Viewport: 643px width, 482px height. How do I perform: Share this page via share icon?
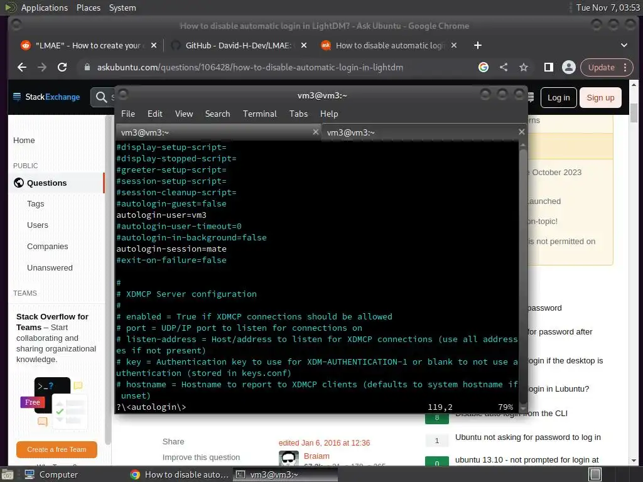tap(504, 67)
